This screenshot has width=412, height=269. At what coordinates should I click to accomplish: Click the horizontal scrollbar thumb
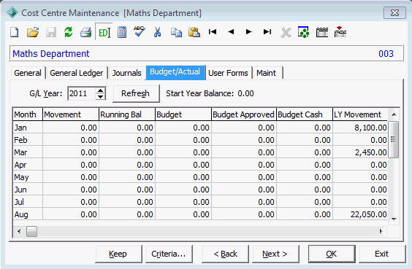pos(32,231)
